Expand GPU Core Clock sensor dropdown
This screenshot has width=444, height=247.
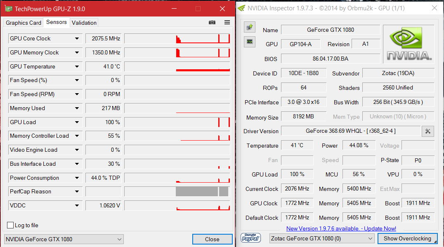pos(77,38)
